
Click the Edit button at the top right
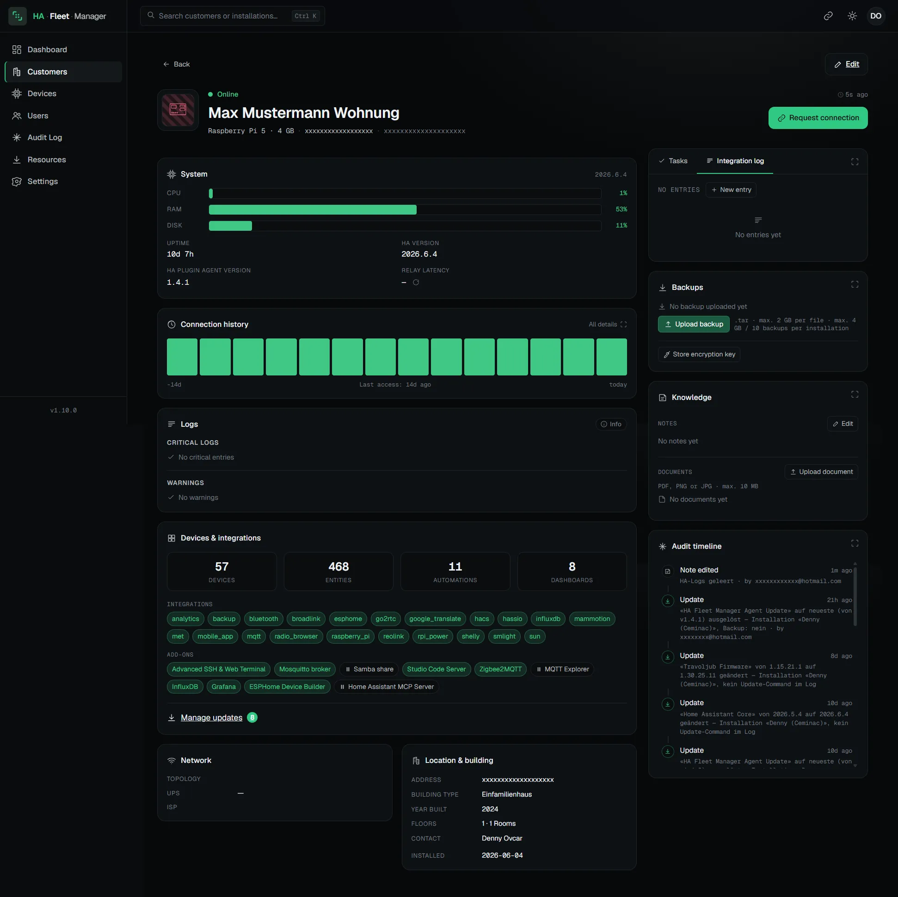click(846, 64)
